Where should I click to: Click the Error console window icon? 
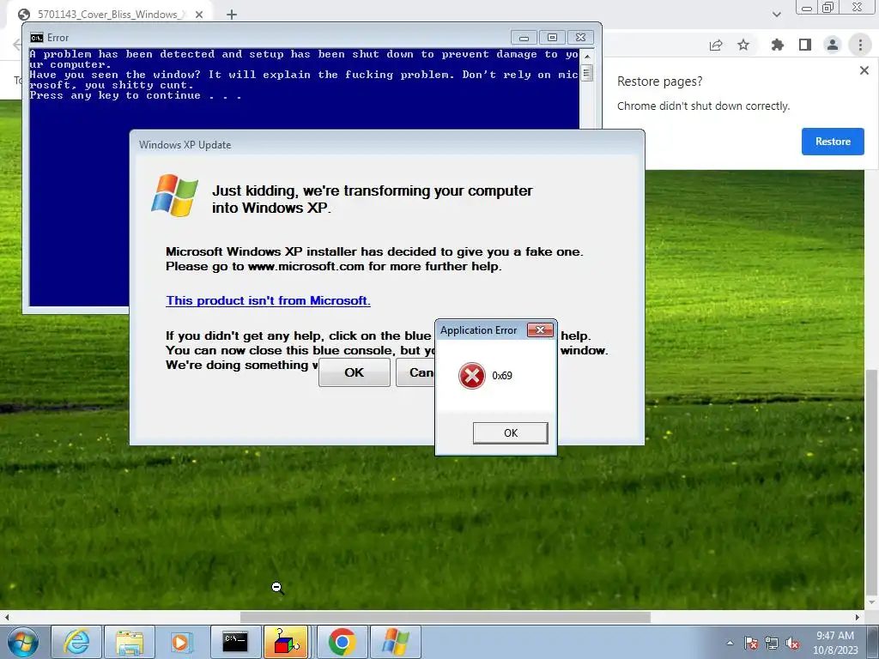tap(37, 38)
